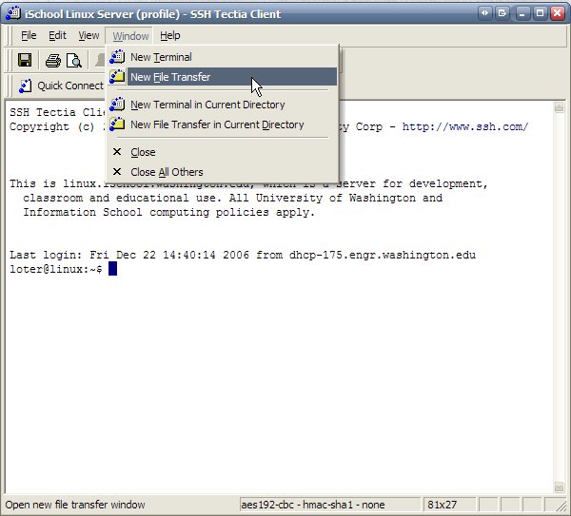Click the http://www.ssh.com/ link
Viewport: 571px width, 516px height.
coord(465,126)
